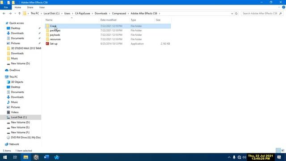
Task: Open File Explorer taskbar icon
Action: point(26,157)
